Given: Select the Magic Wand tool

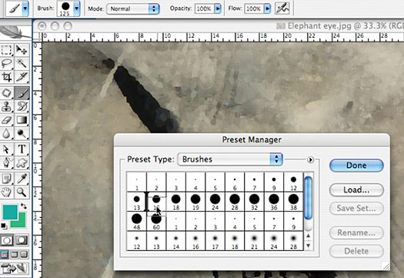Looking at the screenshot, I should 22,63.
